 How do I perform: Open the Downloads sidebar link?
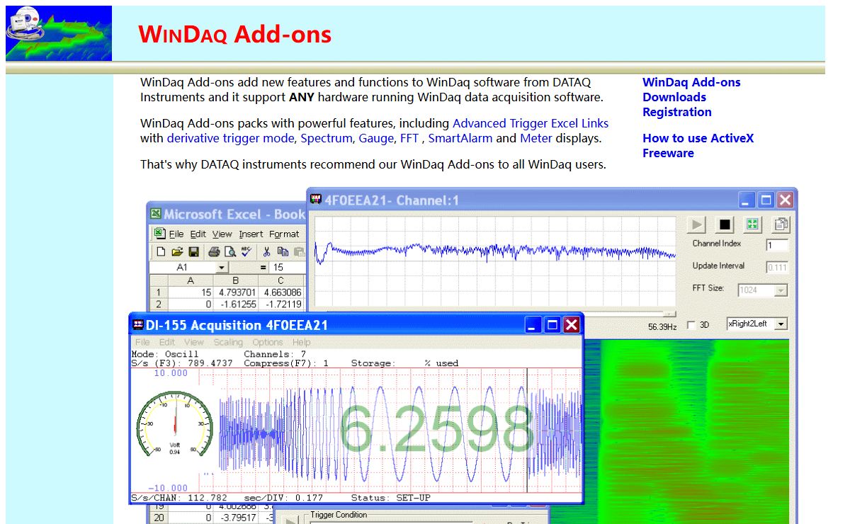click(674, 97)
